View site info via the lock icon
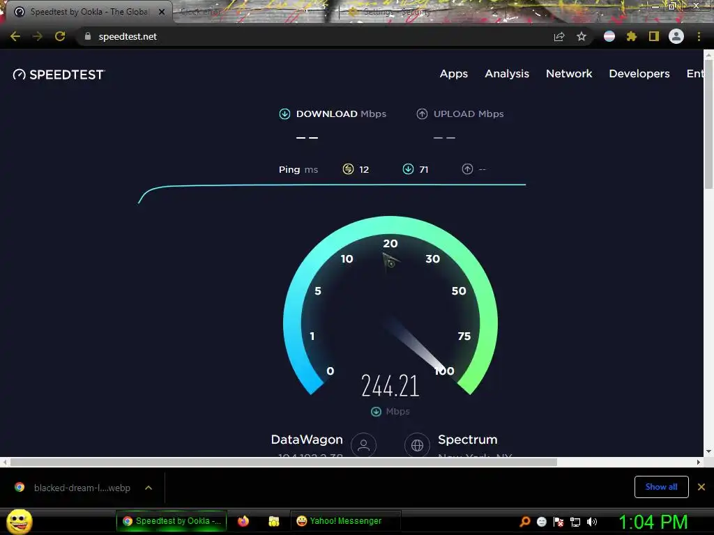714x535 pixels. click(88, 36)
